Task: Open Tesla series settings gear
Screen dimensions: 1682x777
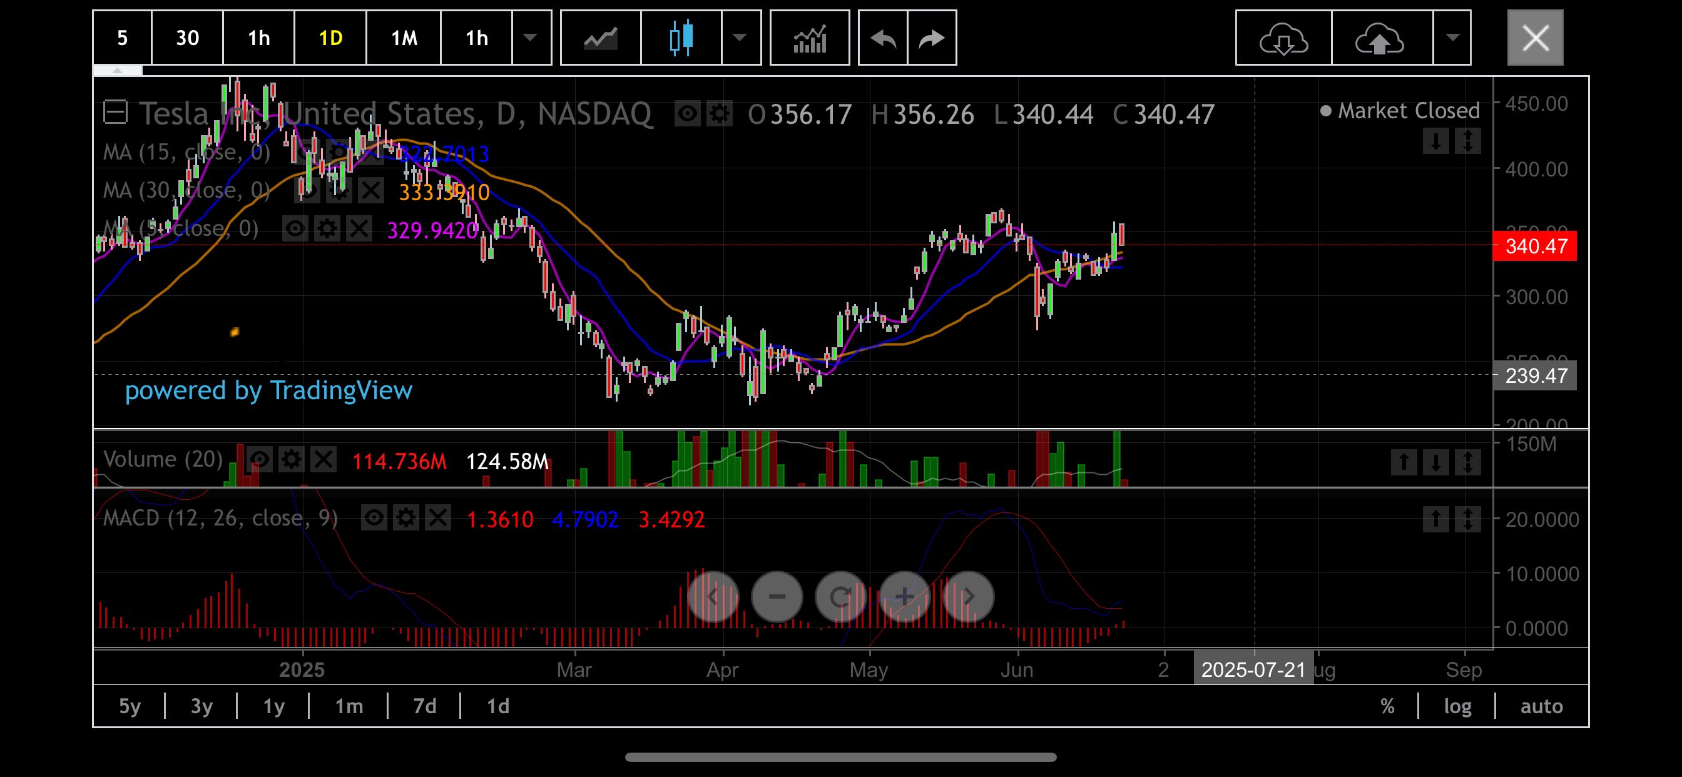Action: point(720,114)
